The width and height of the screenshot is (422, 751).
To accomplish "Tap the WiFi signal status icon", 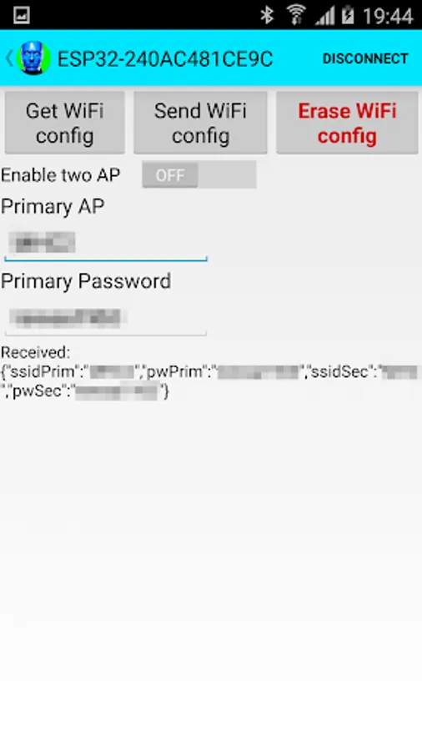I will (x=296, y=15).
